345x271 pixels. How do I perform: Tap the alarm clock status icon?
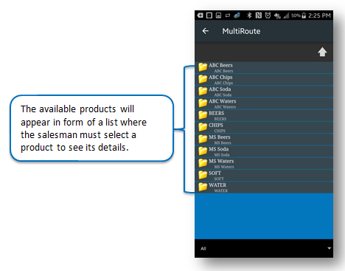click(268, 16)
